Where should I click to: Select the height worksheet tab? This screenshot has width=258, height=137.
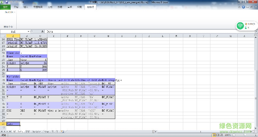click(37, 132)
